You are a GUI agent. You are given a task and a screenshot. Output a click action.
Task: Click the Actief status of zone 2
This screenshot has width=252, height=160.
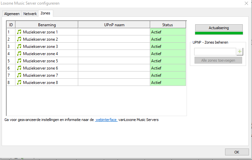point(168,39)
